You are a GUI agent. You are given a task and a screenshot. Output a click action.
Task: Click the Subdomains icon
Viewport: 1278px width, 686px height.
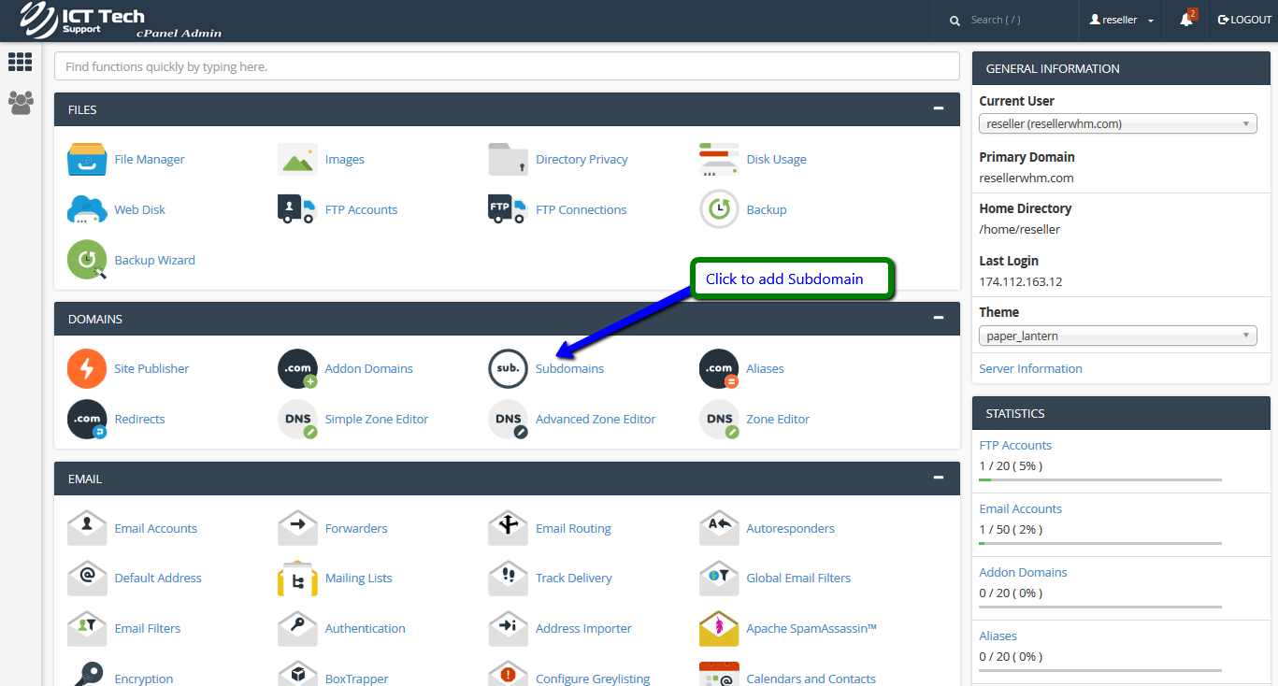point(508,368)
